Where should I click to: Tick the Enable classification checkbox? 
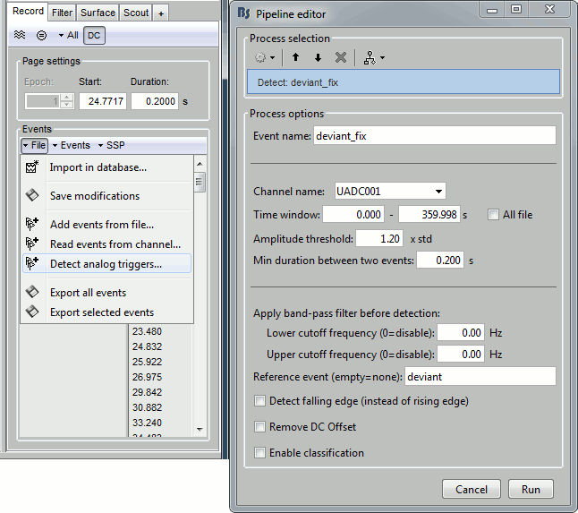[x=260, y=453]
